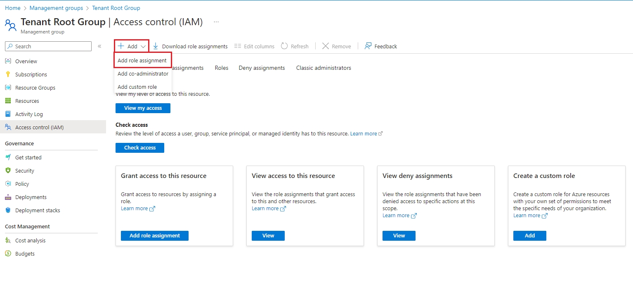
Task: Focus the sidebar Search field
Action: click(52, 46)
